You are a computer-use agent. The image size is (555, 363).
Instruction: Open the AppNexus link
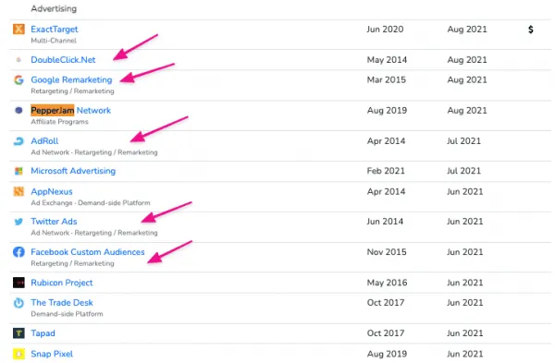pyautogui.click(x=52, y=191)
